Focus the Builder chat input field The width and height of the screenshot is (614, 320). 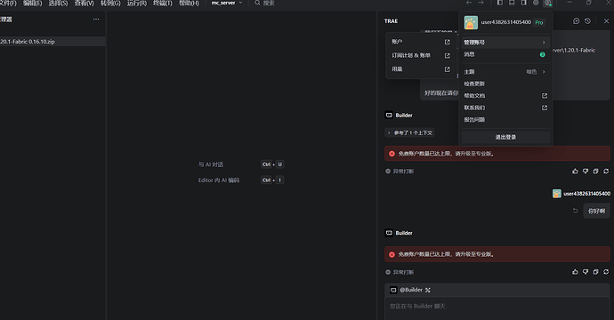pyautogui.click(x=497, y=309)
